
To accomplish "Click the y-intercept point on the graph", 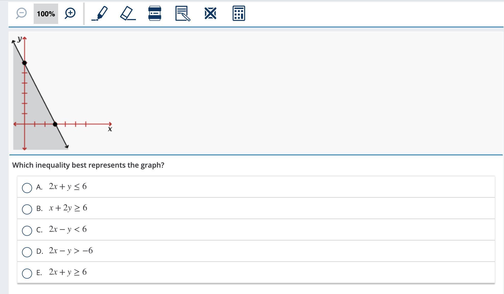I will 24,63.
